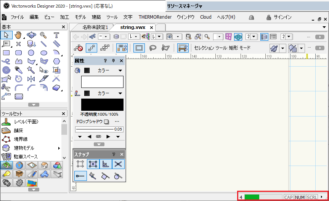The height and width of the screenshot is (201, 329).
Task: Open the line thickness dropdown arrow
Action: coord(118,137)
